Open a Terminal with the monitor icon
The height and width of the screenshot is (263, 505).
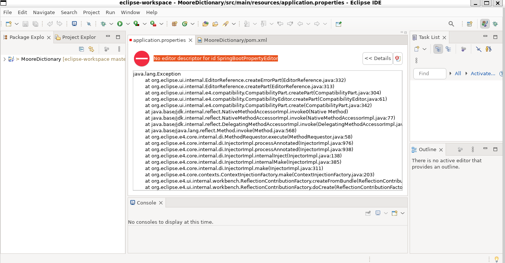coord(74,24)
